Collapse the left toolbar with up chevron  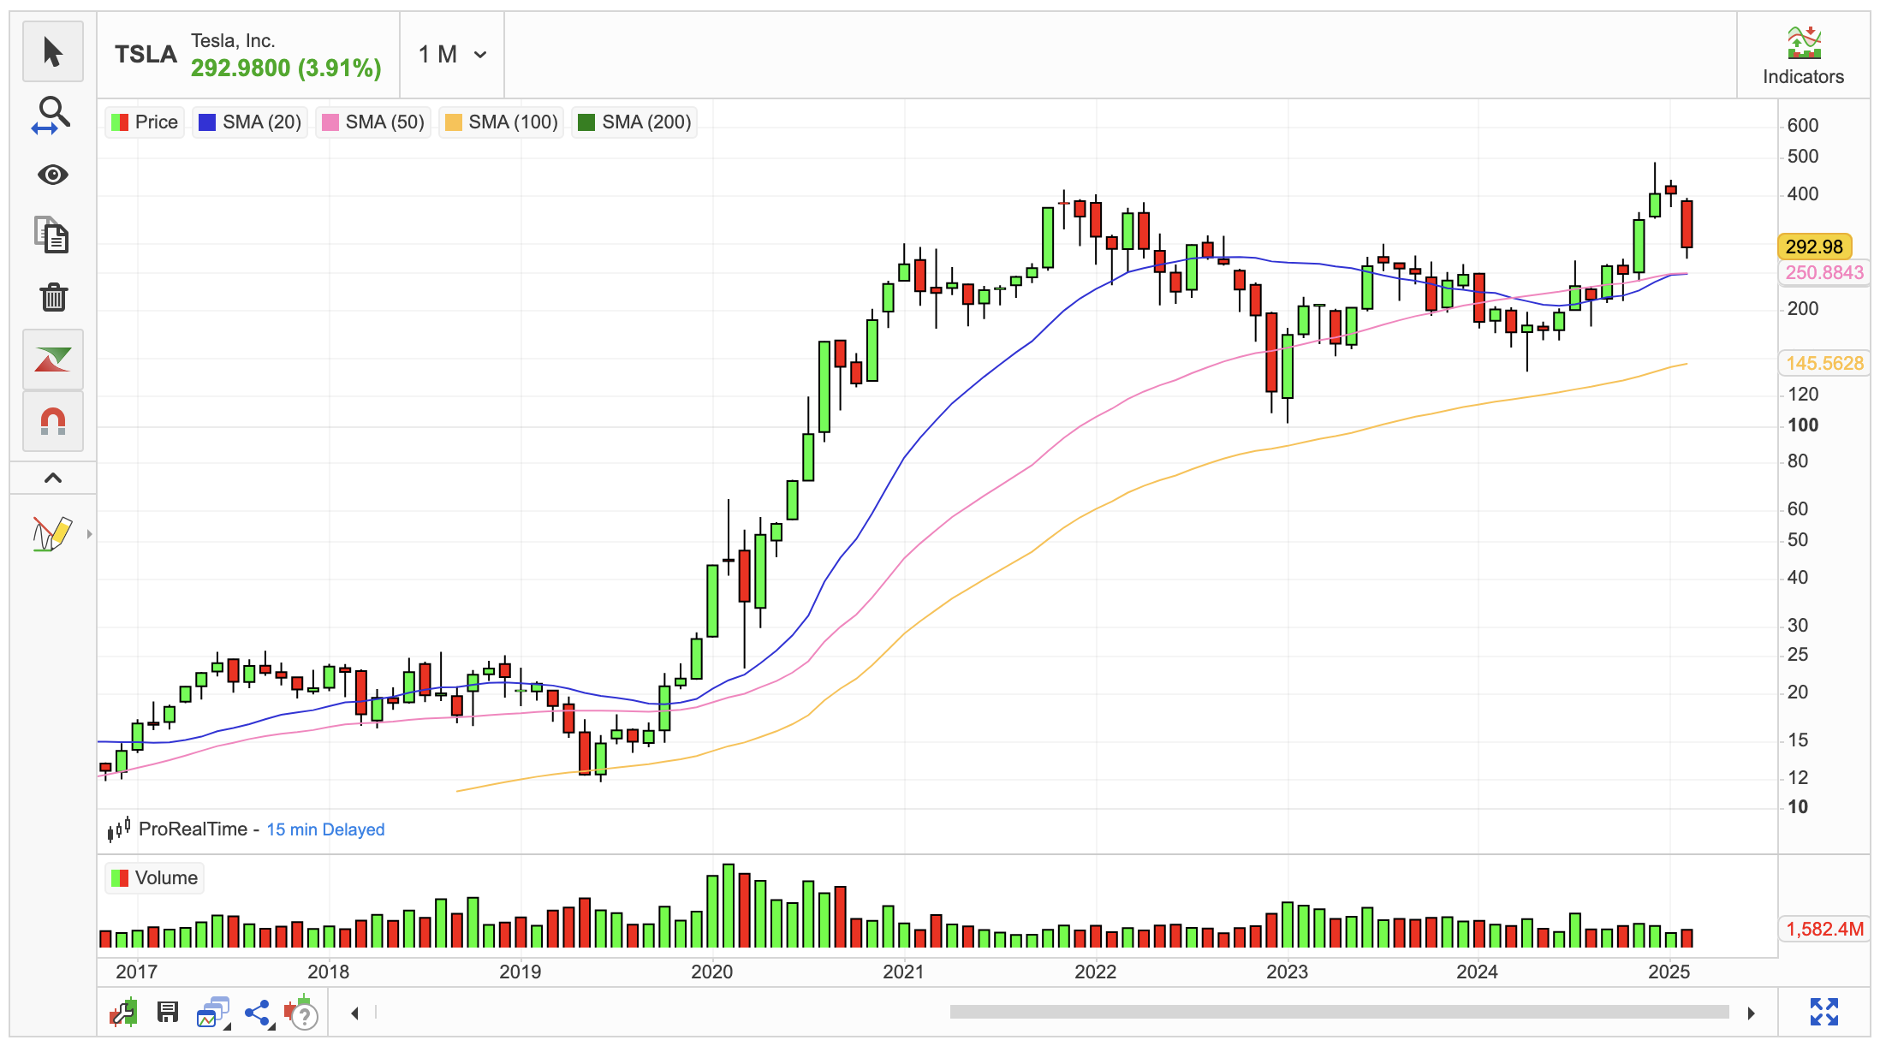coord(53,478)
